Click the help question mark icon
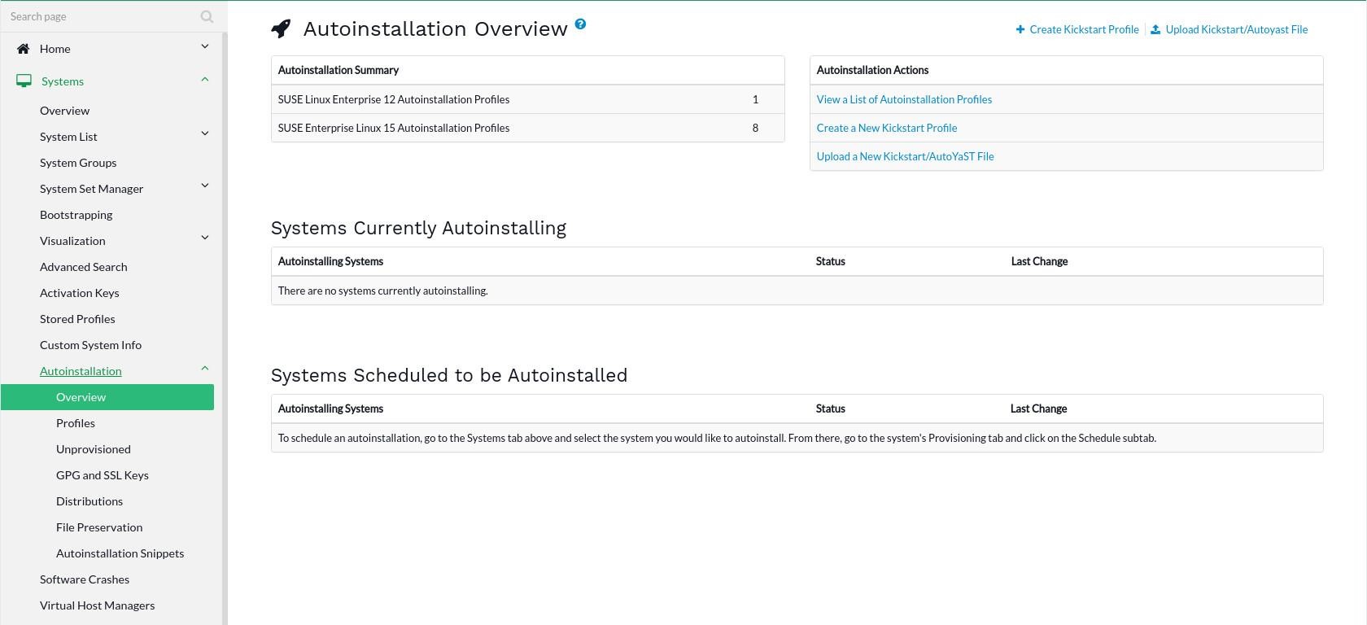The width and height of the screenshot is (1367, 625). click(x=580, y=24)
